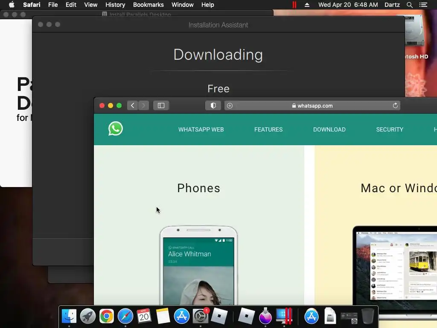Show the Safari sidebar
The height and width of the screenshot is (328, 437).
tap(161, 106)
